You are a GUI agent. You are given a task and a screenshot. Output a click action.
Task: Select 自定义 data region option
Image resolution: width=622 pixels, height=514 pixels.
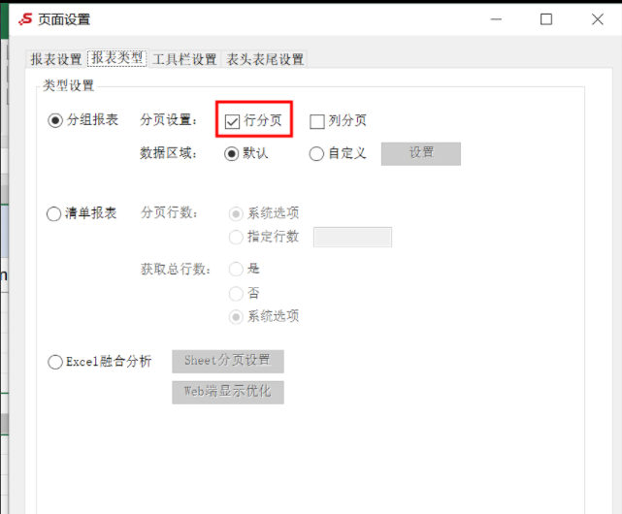click(316, 153)
